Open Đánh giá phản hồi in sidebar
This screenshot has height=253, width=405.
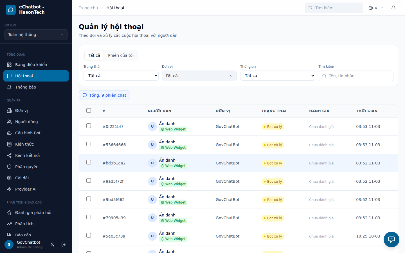[x=33, y=213]
